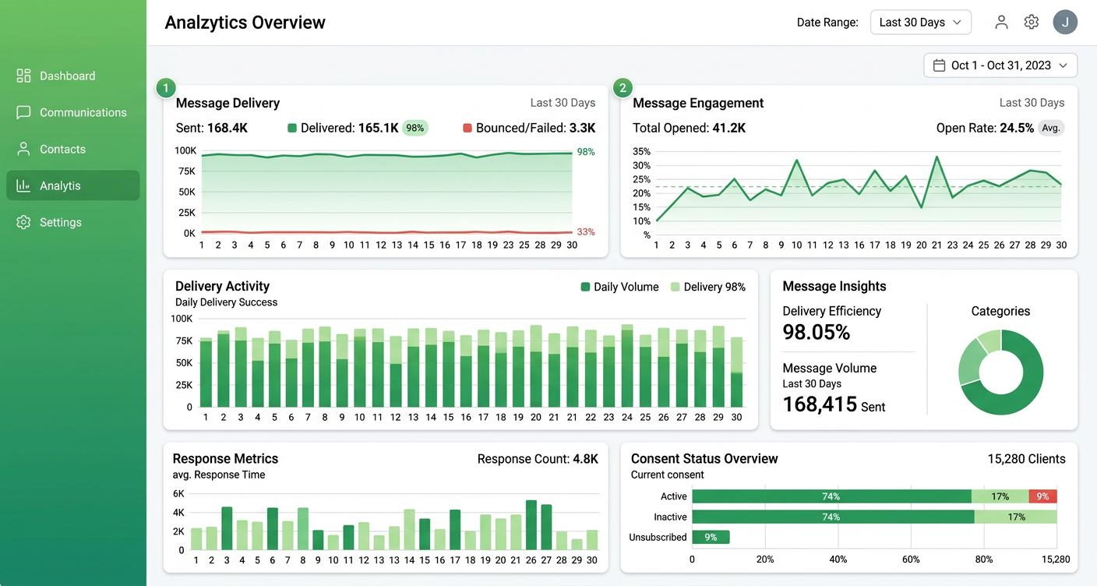
Task: Expand the Oct 1 - Oct 31, 2023 picker
Action: 1000,65
